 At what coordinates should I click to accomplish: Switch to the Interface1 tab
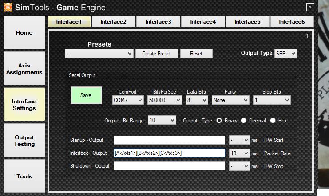click(69, 22)
